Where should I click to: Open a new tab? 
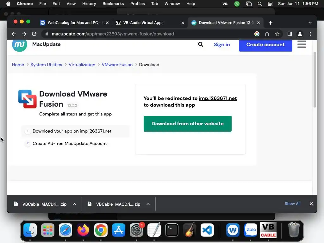pyautogui.click(x=270, y=23)
